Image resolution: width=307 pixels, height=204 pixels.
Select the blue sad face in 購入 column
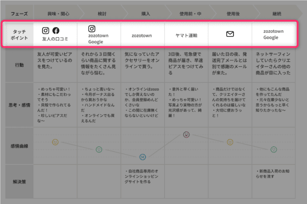[x=143, y=157]
